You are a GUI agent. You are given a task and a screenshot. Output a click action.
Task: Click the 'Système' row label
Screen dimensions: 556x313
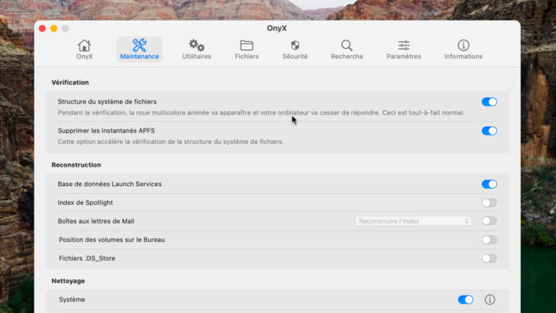point(72,299)
